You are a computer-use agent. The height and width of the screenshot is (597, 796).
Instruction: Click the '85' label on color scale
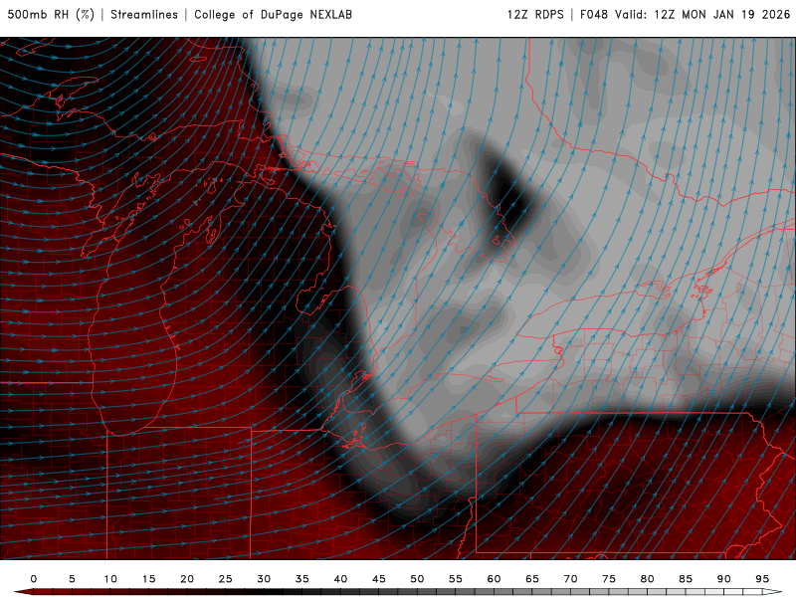pyautogui.click(x=686, y=579)
